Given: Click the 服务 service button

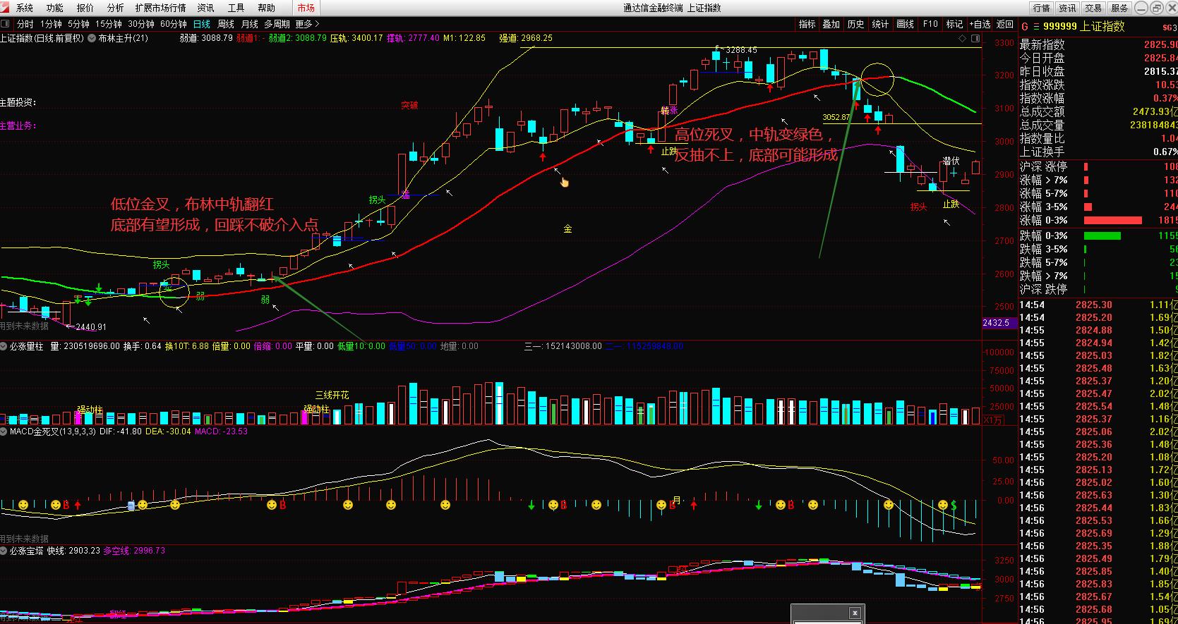Looking at the screenshot, I should tap(1120, 8).
